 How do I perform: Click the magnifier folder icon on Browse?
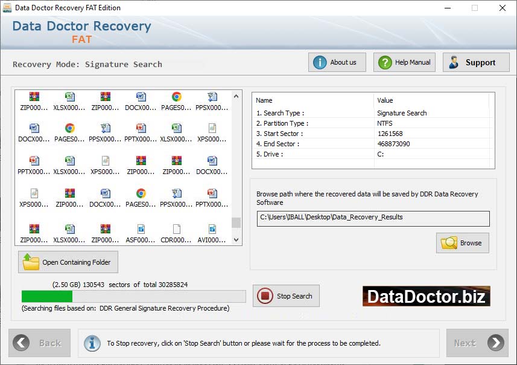pos(449,243)
